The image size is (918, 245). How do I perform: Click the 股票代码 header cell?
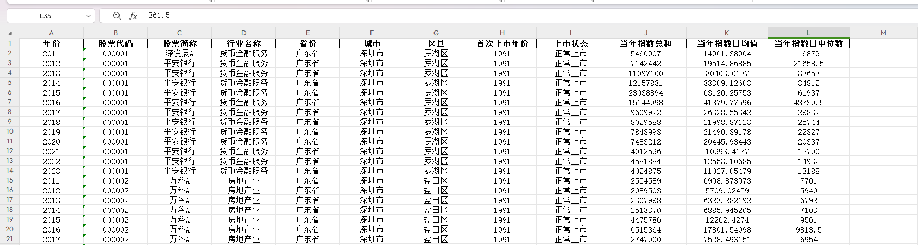[116, 43]
